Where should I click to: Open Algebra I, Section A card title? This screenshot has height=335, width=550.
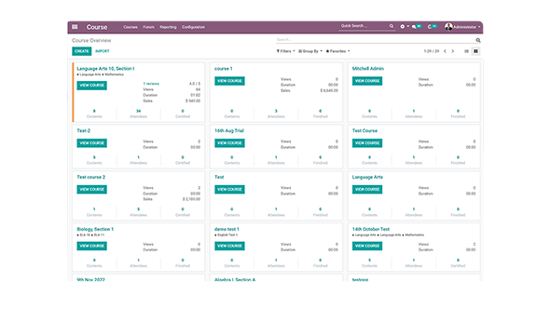(235, 279)
